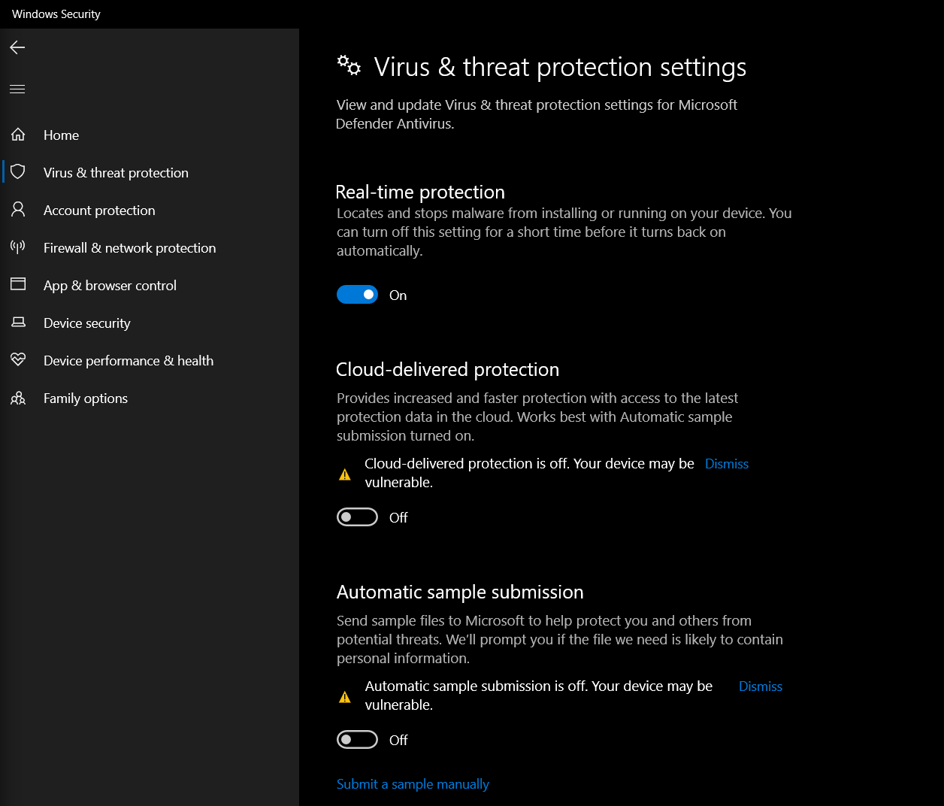
Task: Go to Family options
Action: [85, 398]
